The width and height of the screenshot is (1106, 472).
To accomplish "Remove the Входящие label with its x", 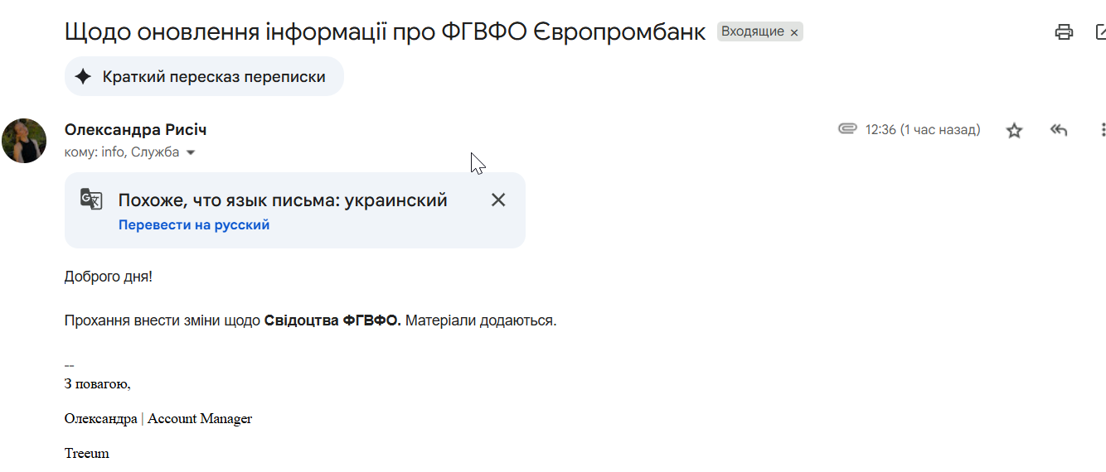I will tap(794, 32).
